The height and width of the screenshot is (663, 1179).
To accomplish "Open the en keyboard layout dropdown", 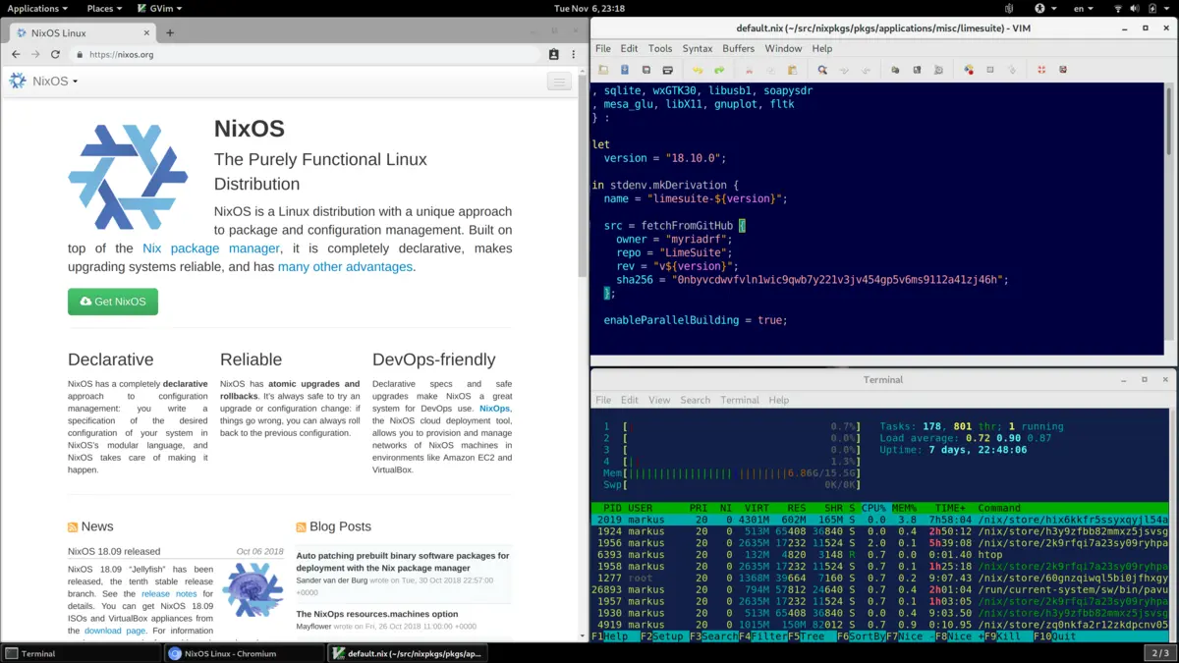I will [x=1082, y=8].
